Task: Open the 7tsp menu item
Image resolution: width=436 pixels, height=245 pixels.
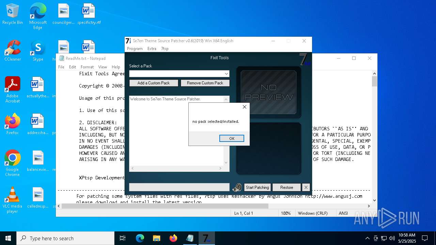Action: 165,49
